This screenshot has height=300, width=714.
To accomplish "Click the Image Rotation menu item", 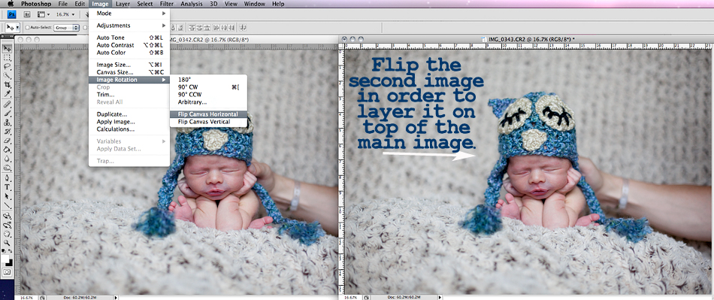I will click(129, 80).
